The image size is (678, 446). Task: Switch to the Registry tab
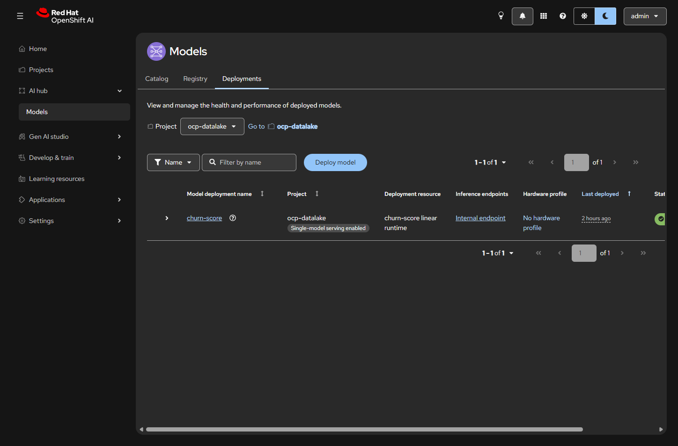pos(195,79)
